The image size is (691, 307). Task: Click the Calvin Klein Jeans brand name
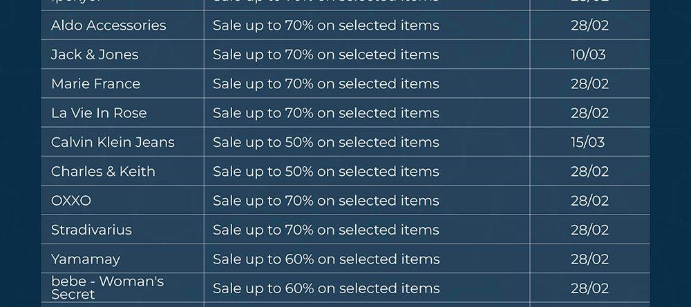(113, 143)
